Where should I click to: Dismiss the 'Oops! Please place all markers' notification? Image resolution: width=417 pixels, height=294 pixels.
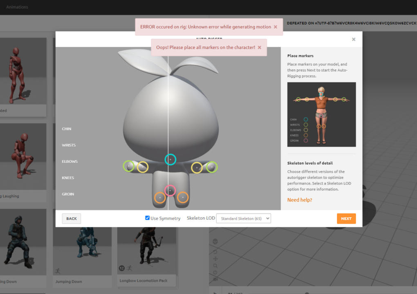259,47
